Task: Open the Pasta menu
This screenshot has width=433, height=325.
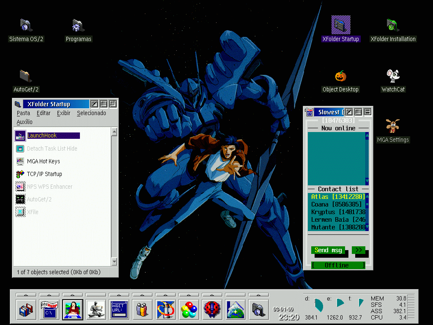Action: 23,113
